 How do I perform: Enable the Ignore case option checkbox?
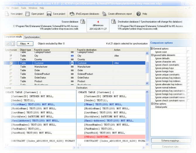188,51
